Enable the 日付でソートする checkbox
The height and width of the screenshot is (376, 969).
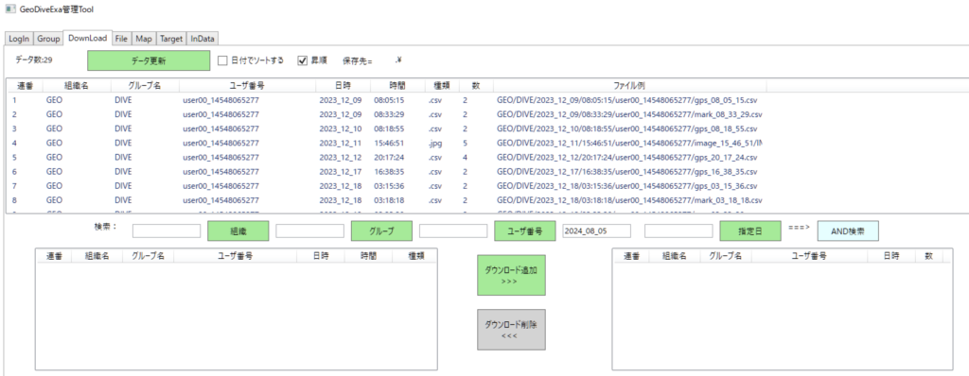[x=223, y=60]
